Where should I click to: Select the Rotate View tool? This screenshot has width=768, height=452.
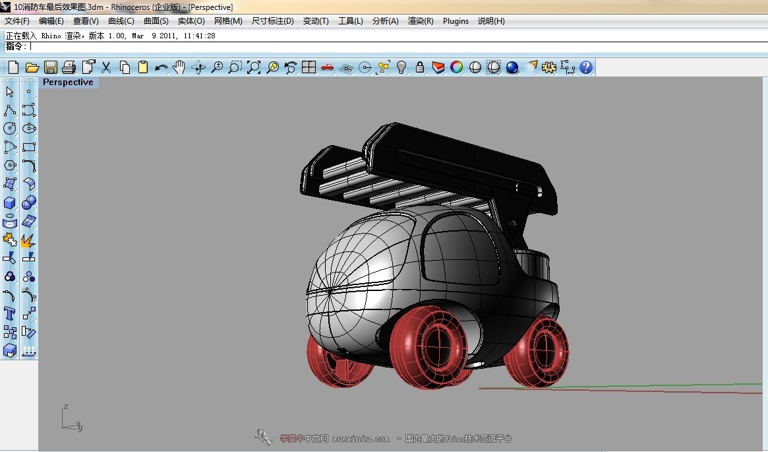[x=198, y=67]
